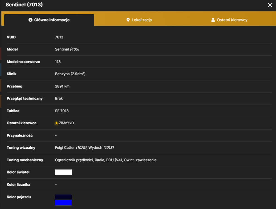The width and height of the screenshot is (276, 209).
Task: Click the Silnik row label
Action: (x=11, y=74)
